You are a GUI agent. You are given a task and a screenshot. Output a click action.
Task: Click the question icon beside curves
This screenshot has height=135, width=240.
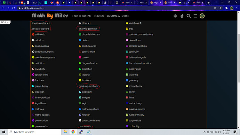coord(80,57)
